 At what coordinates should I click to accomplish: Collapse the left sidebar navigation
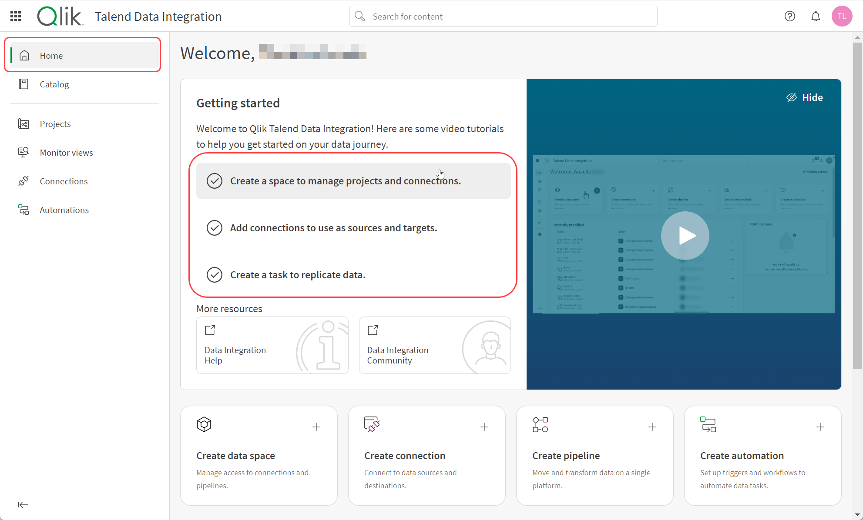[23, 505]
